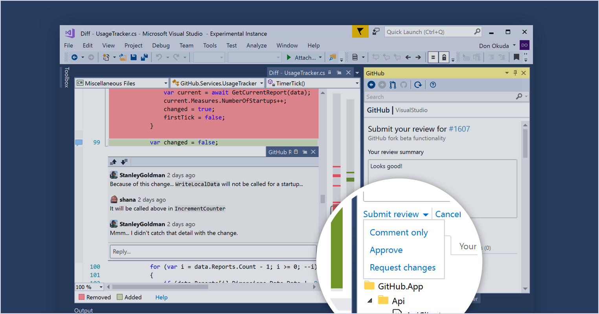The width and height of the screenshot is (599, 314).
Task: Open the TimerTick() member dropdown
Action: tap(357, 83)
